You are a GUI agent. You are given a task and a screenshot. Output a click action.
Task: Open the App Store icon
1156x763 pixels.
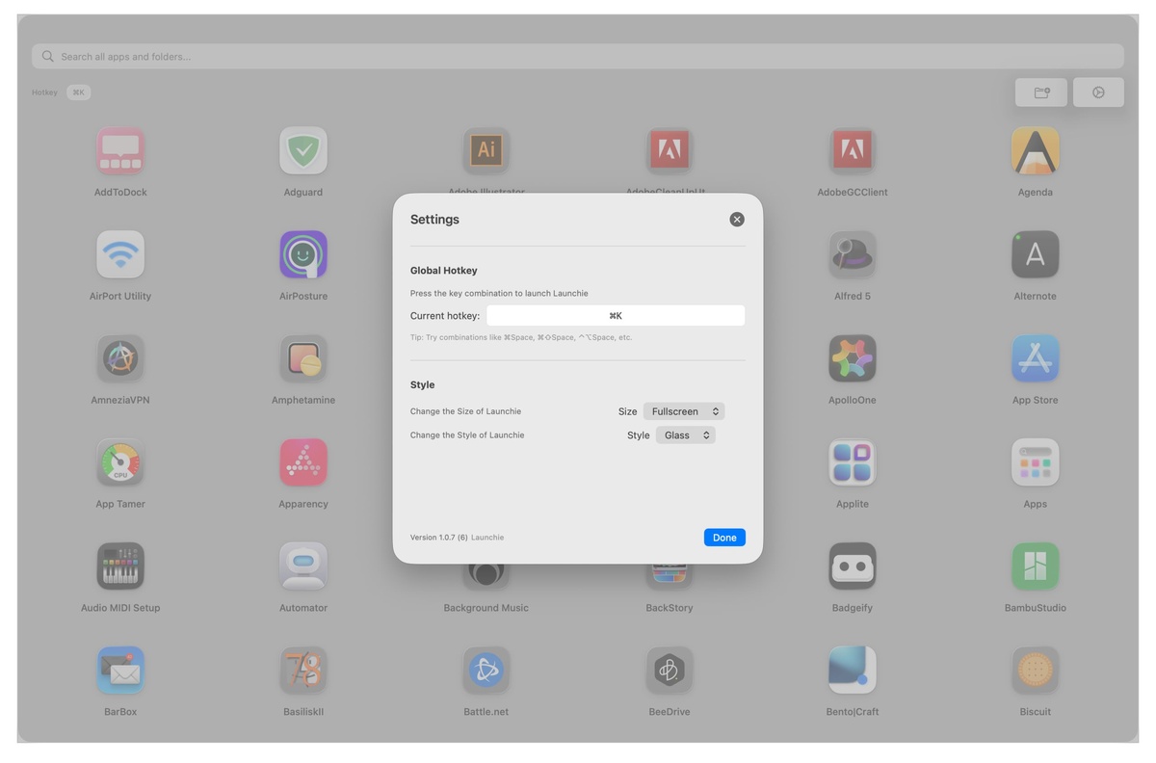coord(1036,359)
